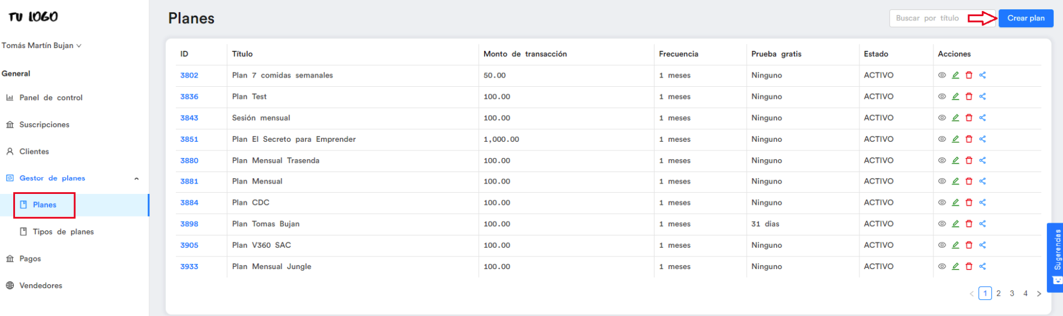Open plan ID 3880 link
This screenshot has height=316, width=1063.
click(189, 161)
